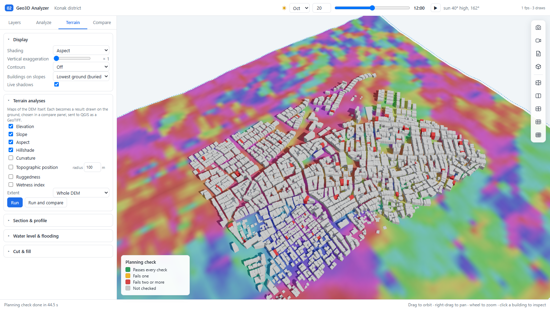Click the Run and compare button

pyautogui.click(x=46, y=203)
